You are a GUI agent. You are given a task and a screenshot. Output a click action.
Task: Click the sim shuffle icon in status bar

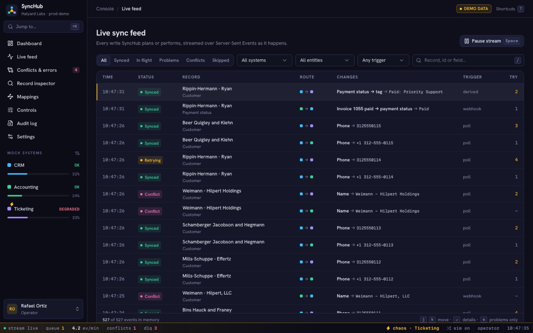449,328
